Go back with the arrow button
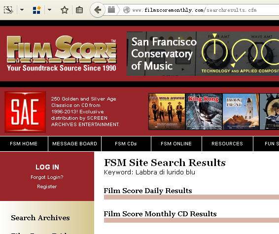279x234 pixels. [x=98, y=10]
